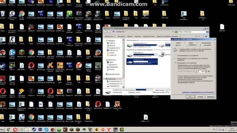
Task: Select the Minecraft.exe desktop icon
Action: (22, 54)
